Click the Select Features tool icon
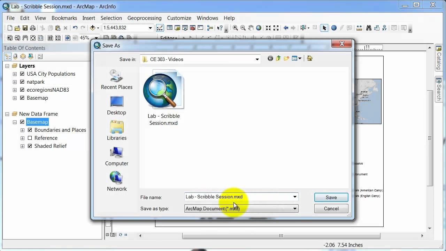Screen dimensions: 446x251 (x=303, y=28)
